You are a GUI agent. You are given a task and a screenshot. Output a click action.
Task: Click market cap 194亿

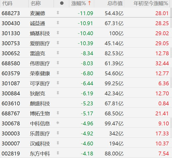coord(116,144)
